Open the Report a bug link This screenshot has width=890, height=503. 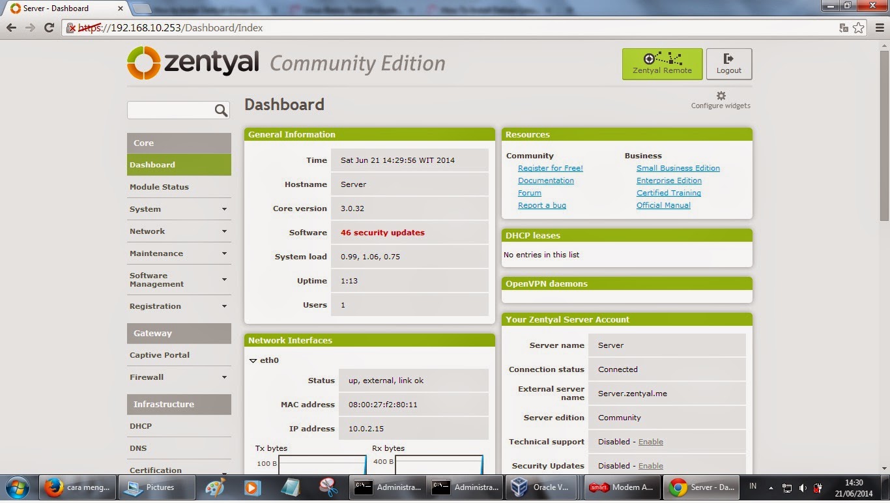542,205
